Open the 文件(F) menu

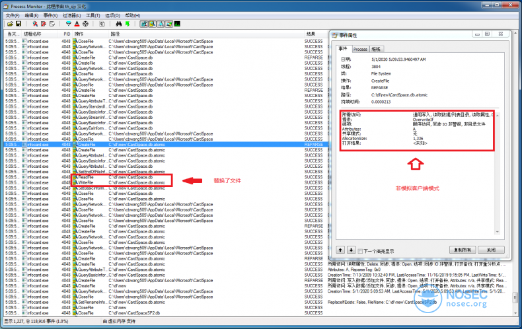pyautogui.click(x=13, y=16)
